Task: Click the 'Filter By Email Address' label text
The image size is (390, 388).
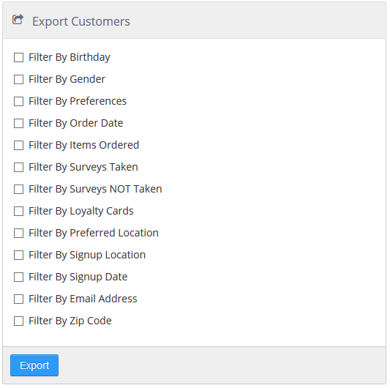Action: tap(83, 299)
